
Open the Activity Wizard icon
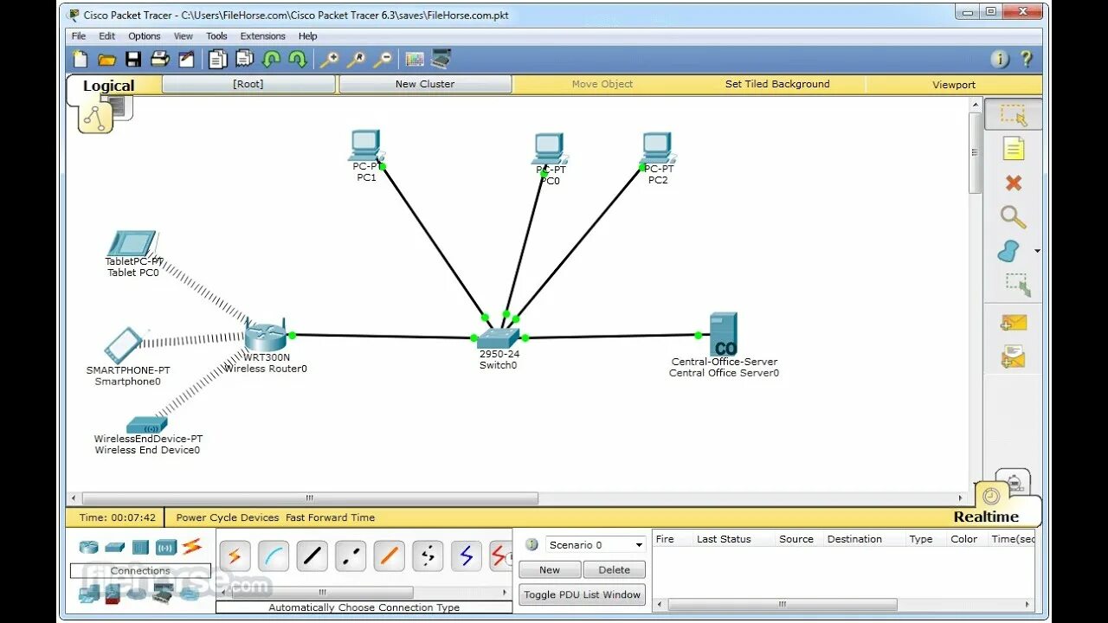(x=186, y=60)
